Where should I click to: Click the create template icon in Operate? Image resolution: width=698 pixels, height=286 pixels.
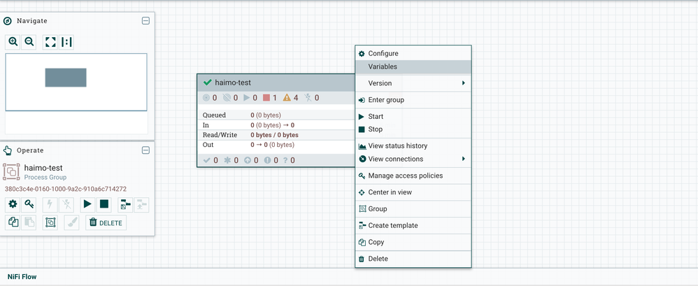[125, 204]
